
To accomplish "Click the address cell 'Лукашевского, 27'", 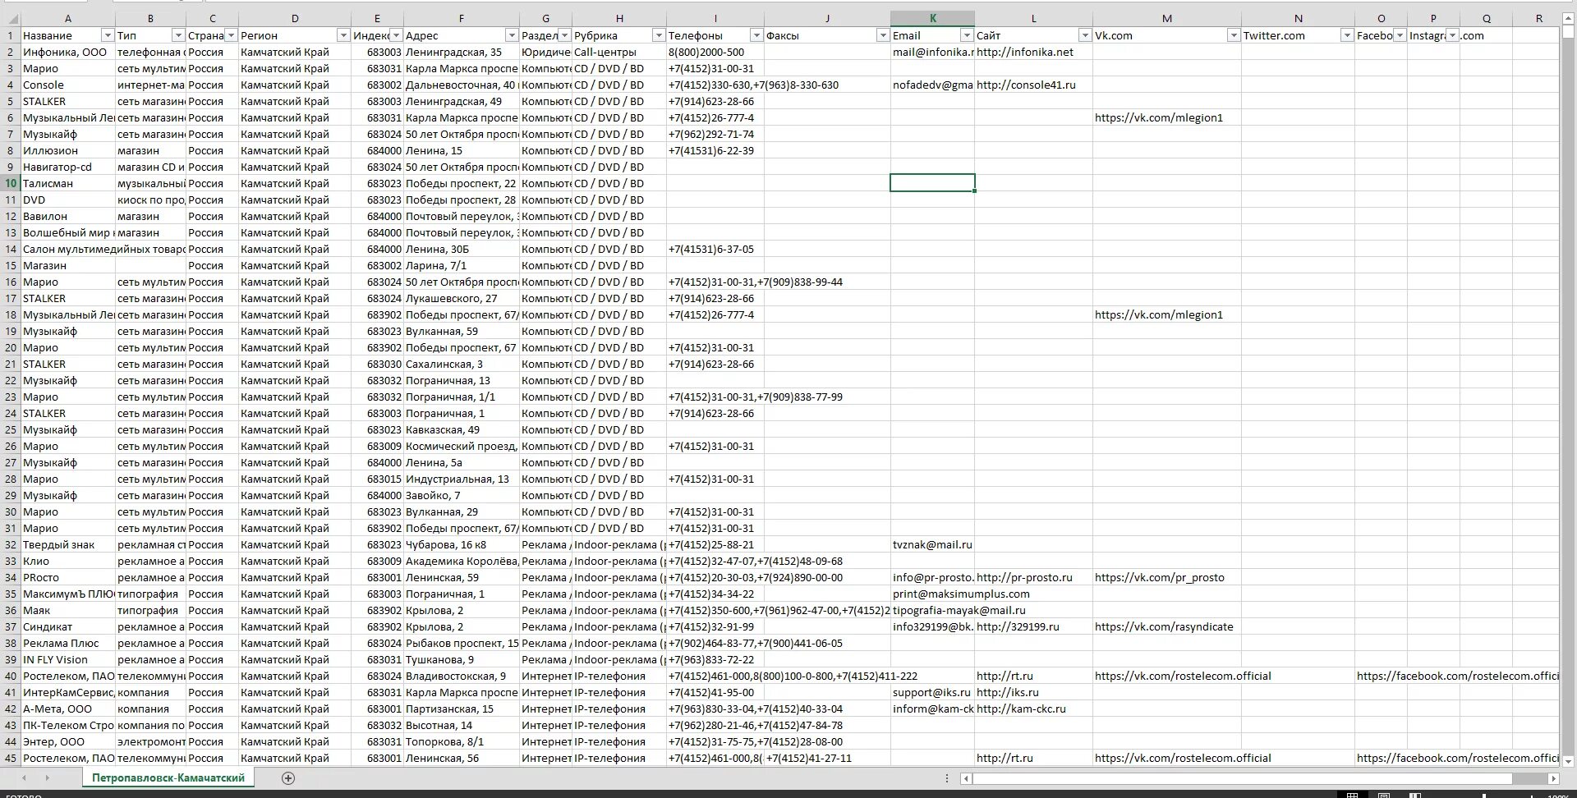I will point(461,298).
